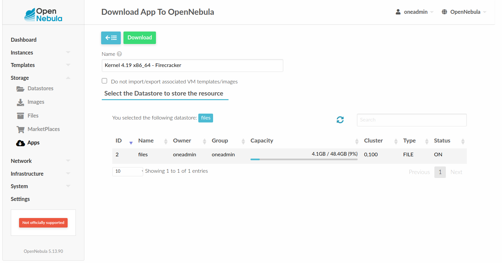Go back to the apps list

click(111, 38)
